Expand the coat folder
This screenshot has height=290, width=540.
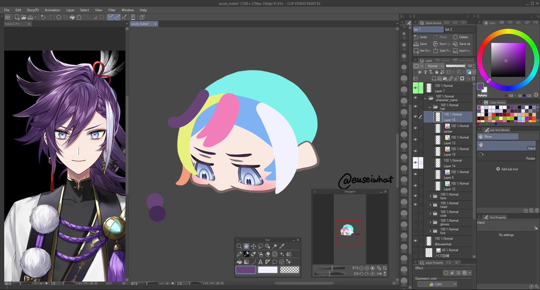430,214
